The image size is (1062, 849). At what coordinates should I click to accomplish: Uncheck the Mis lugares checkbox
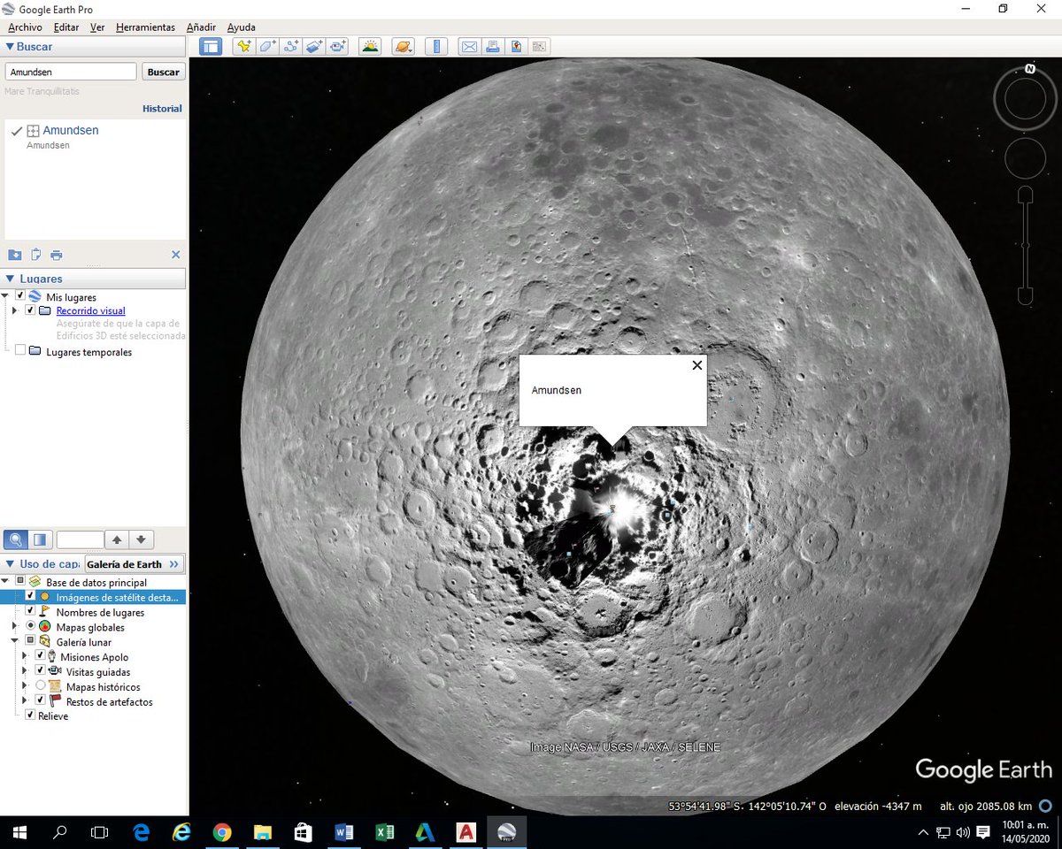point(20,295)
